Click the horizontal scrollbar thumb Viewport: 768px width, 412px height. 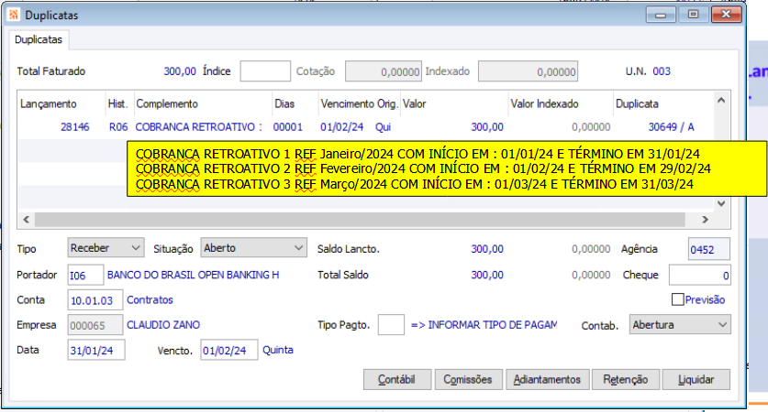click(x=360, y=220)
